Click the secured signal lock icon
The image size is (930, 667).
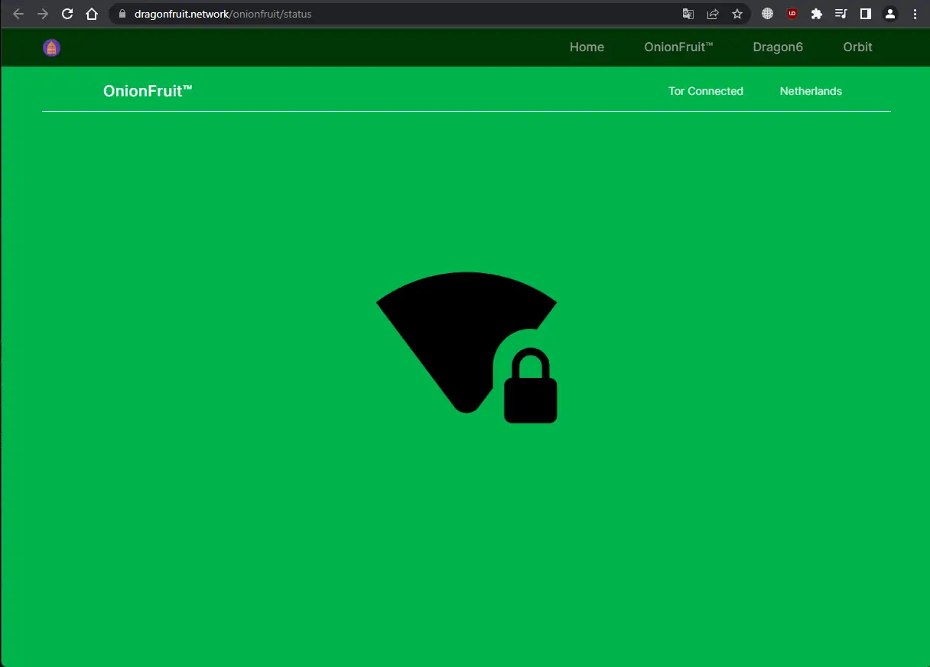click(467, 347)
